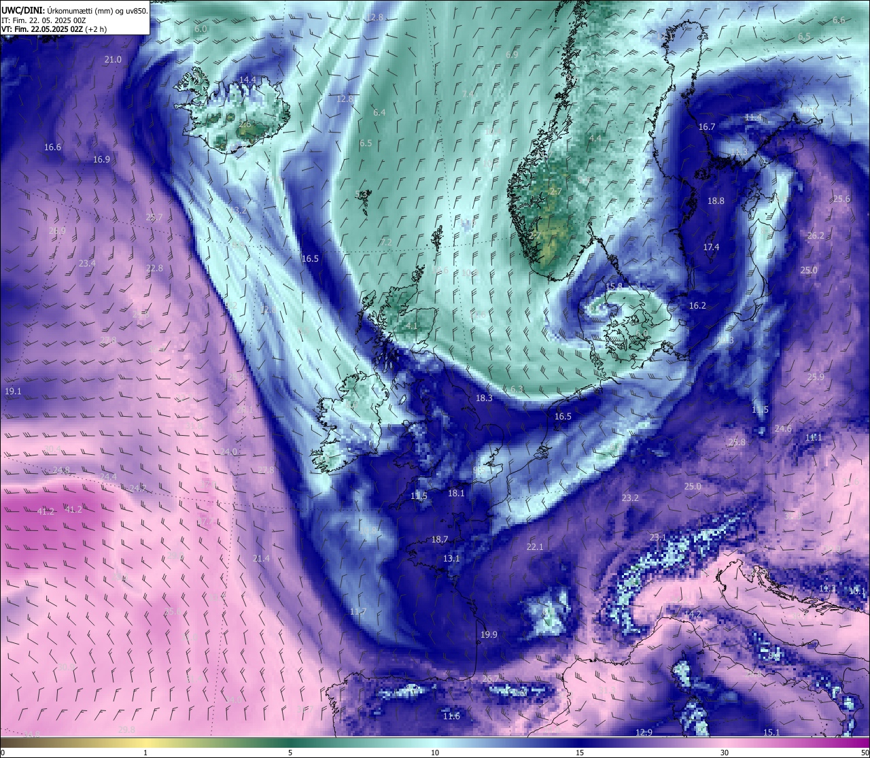Image resolution: width=870 pixels, height=758 pixels.
Task: Click the 21.4 map value
Action: pos(261,559)
